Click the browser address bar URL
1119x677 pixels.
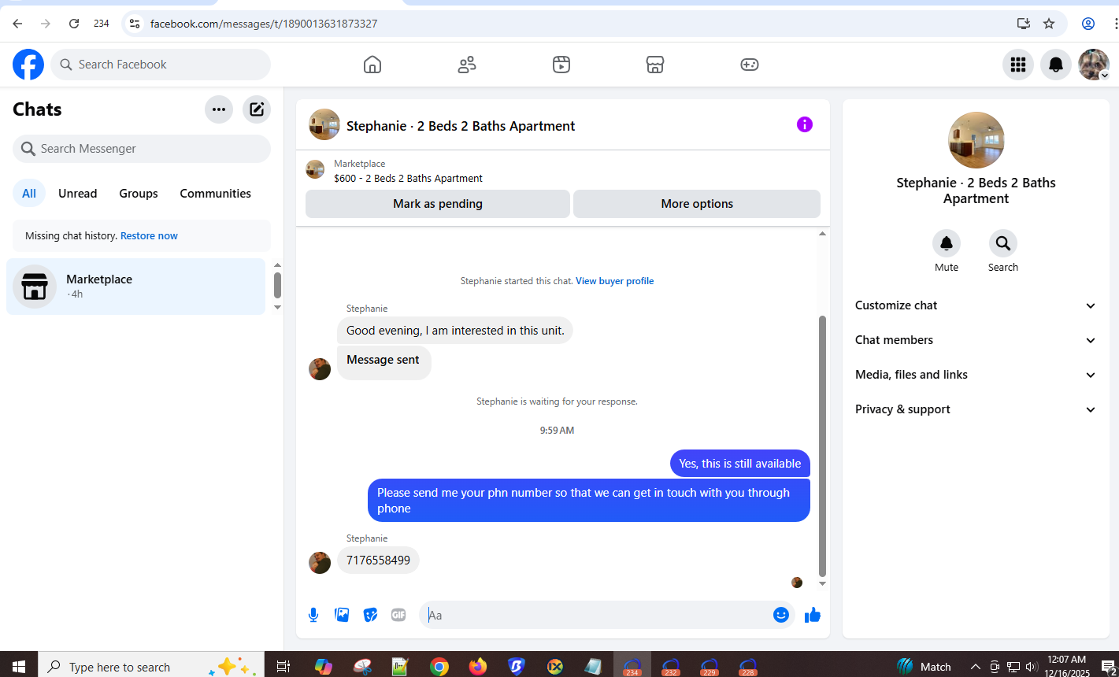264,24
